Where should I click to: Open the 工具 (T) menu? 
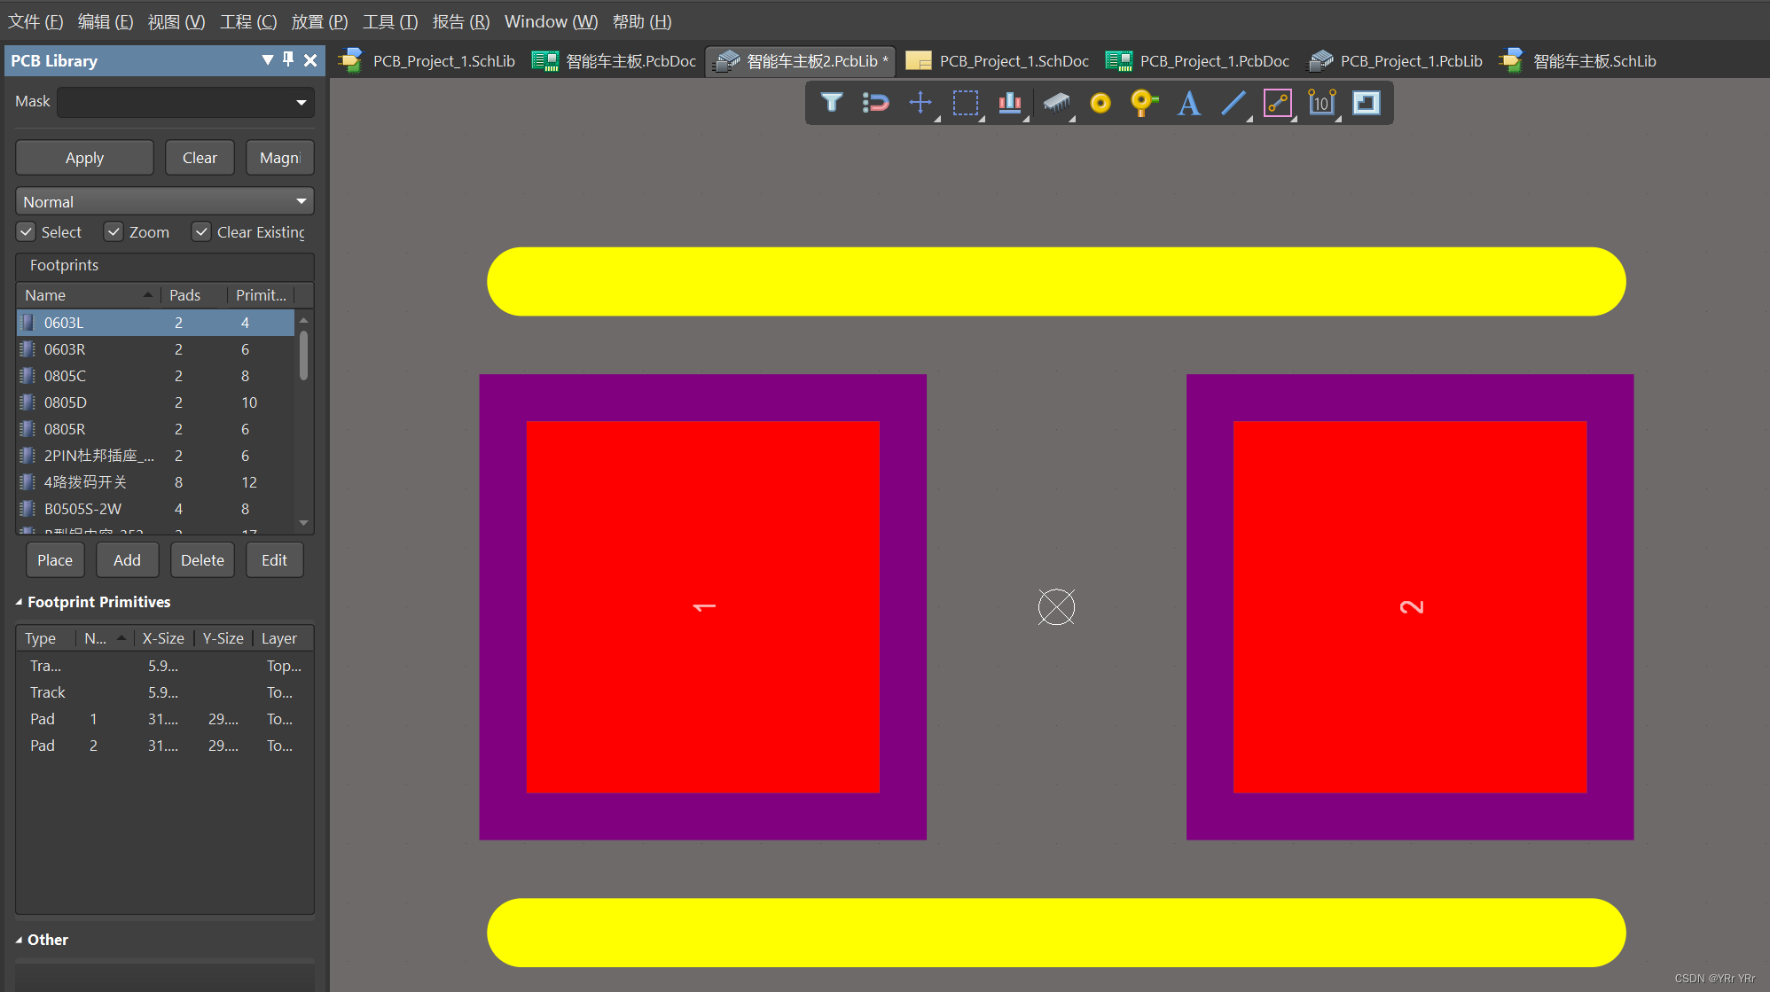389,21
